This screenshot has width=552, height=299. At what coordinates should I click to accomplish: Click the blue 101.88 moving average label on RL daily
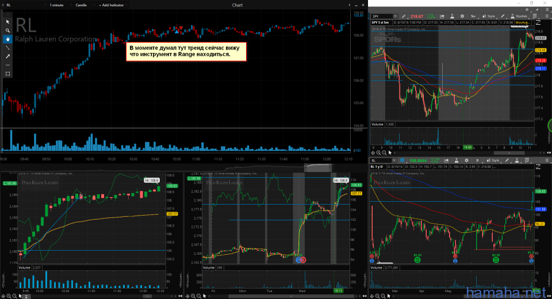tap(540, 209)
